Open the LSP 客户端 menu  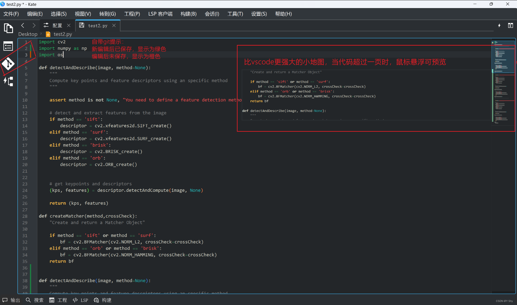(x=160, y=14)
